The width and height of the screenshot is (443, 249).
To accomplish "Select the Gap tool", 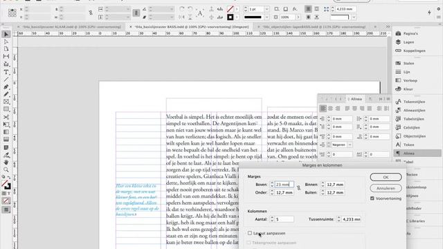I will tap(6, 57).
